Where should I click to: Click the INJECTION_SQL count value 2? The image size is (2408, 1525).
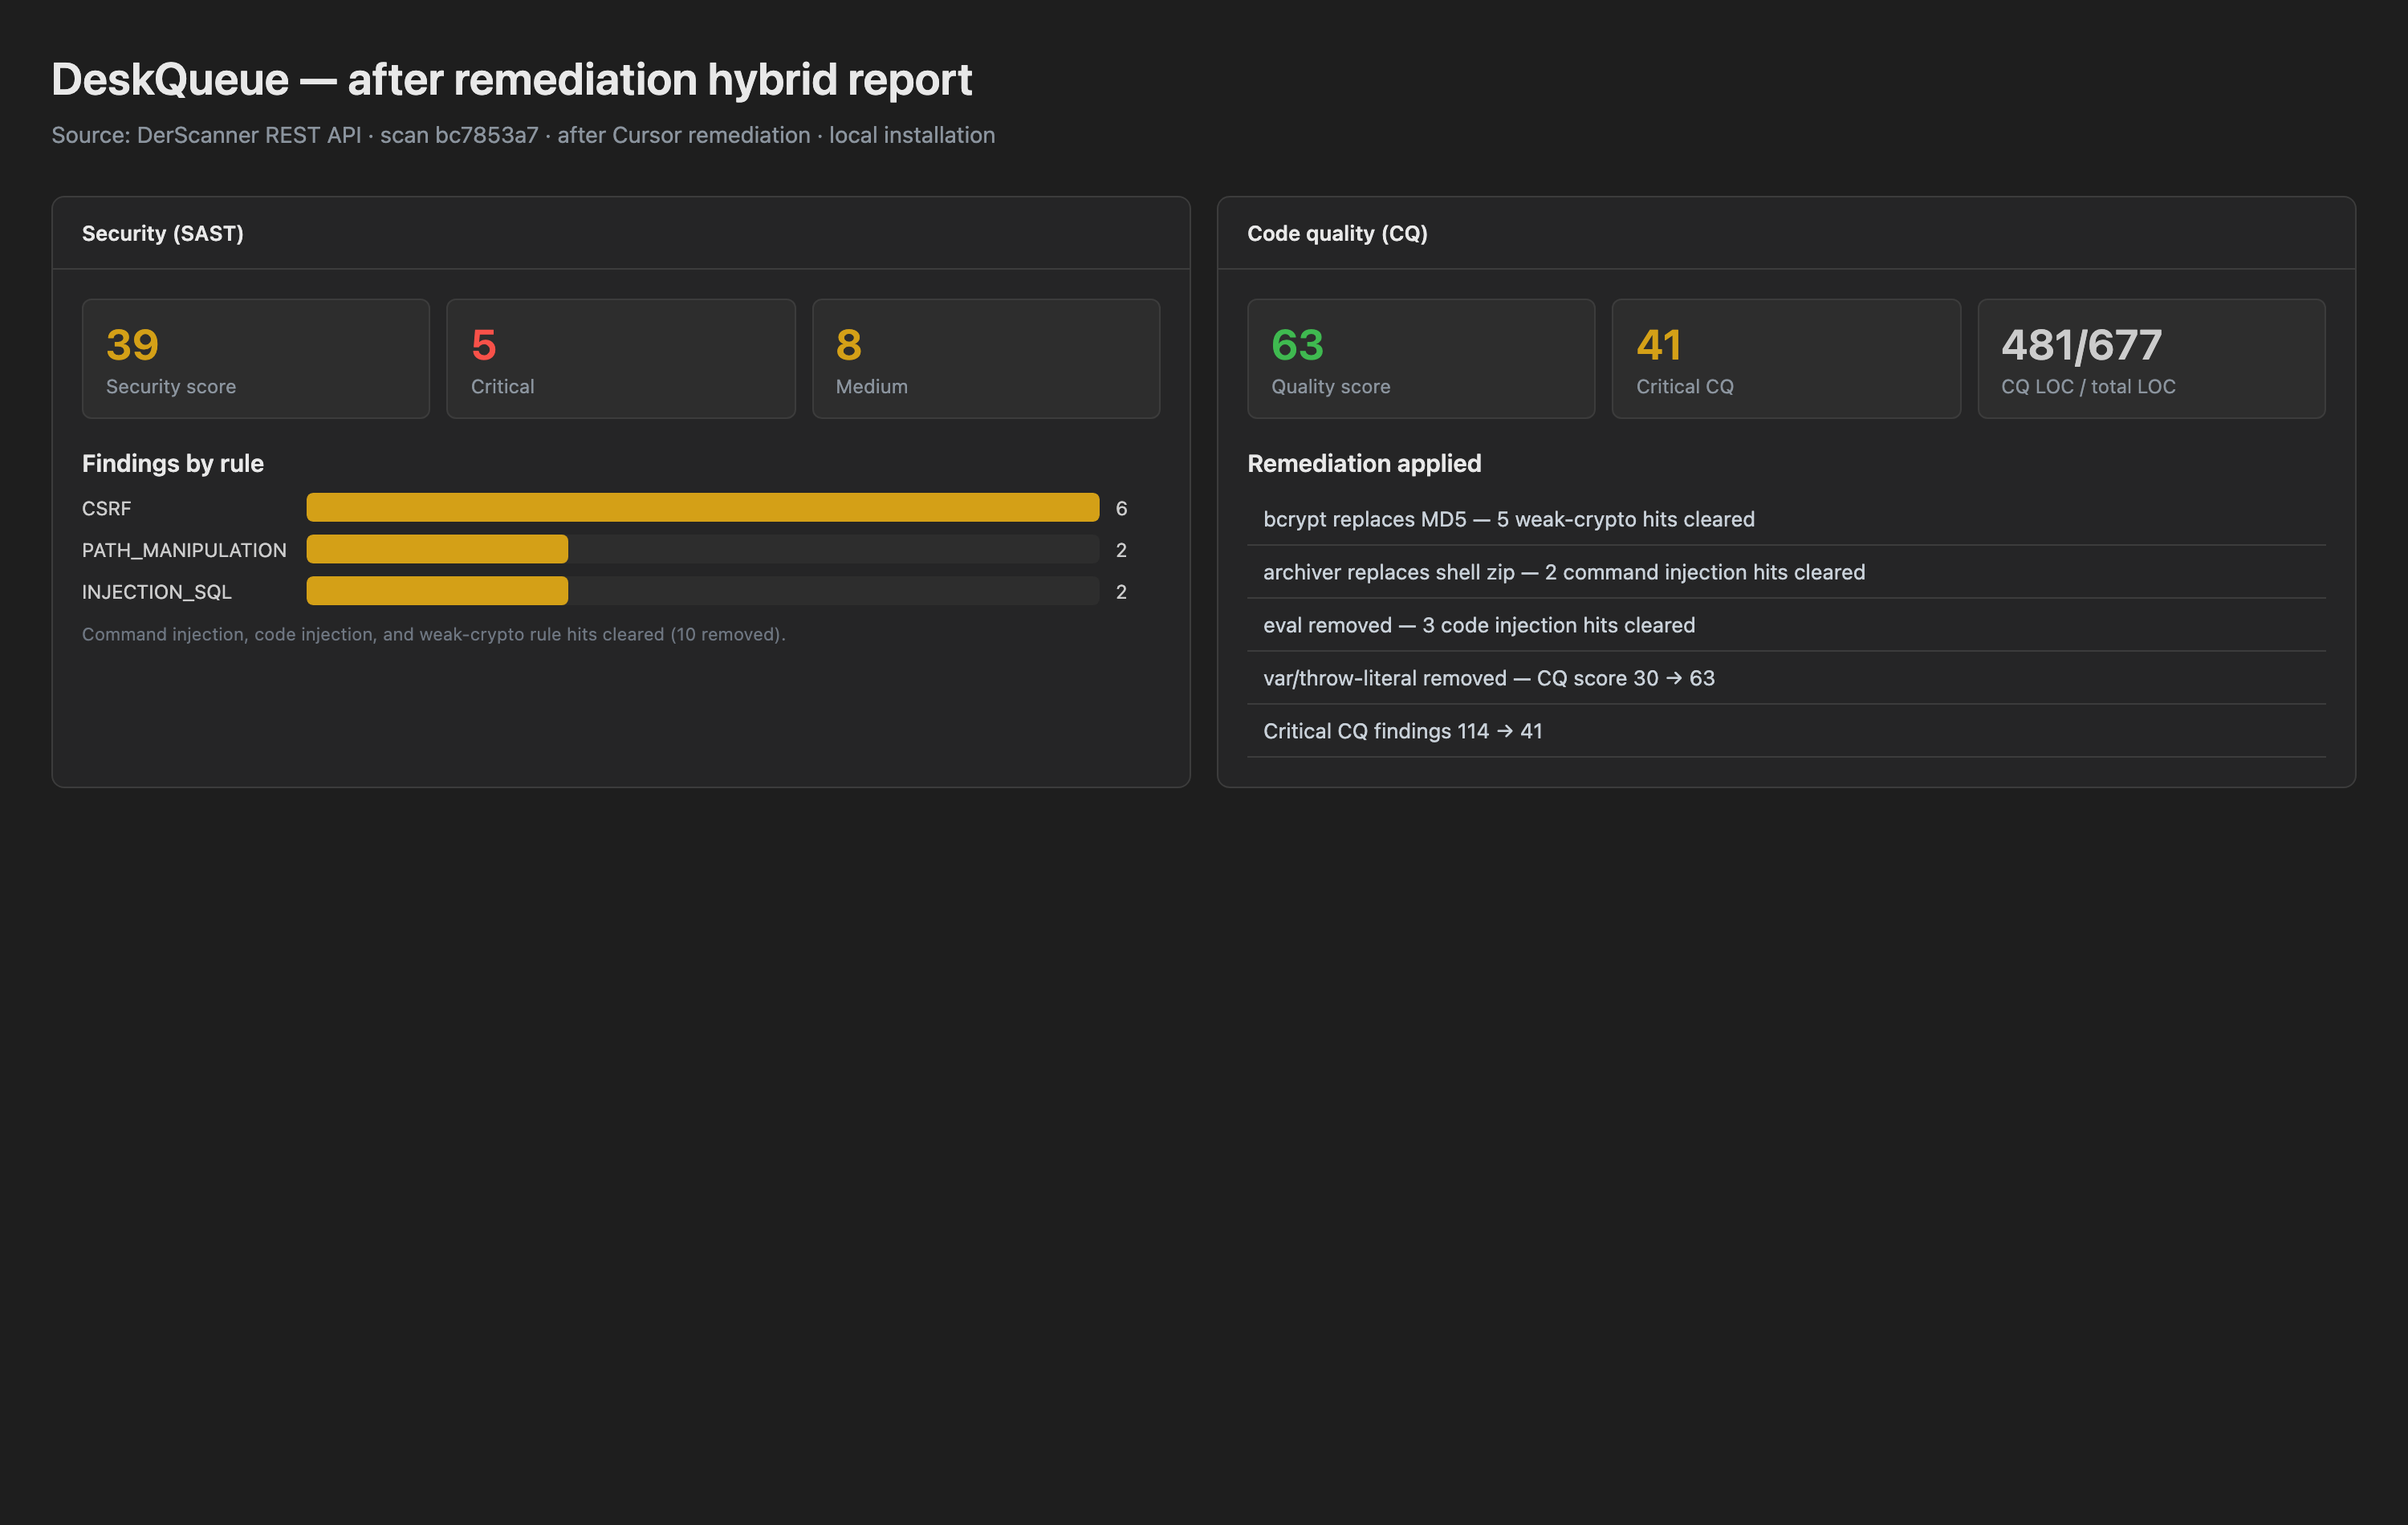click(x=1121, y=592)
